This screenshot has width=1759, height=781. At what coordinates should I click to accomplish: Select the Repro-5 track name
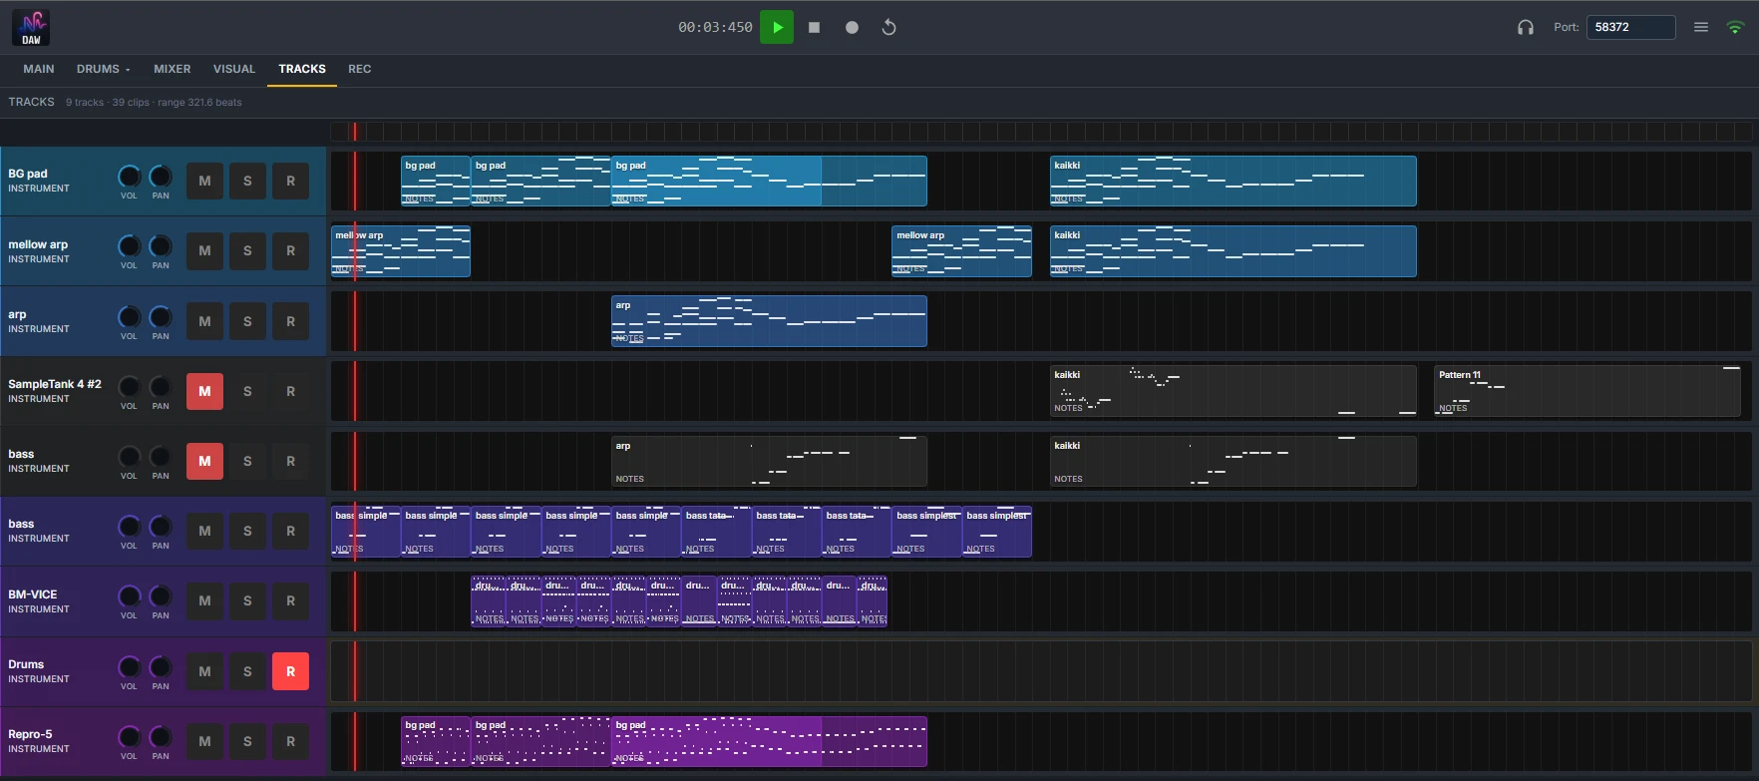(x=30, y=734)
